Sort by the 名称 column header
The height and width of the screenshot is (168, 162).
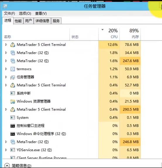tap(36, 34)
